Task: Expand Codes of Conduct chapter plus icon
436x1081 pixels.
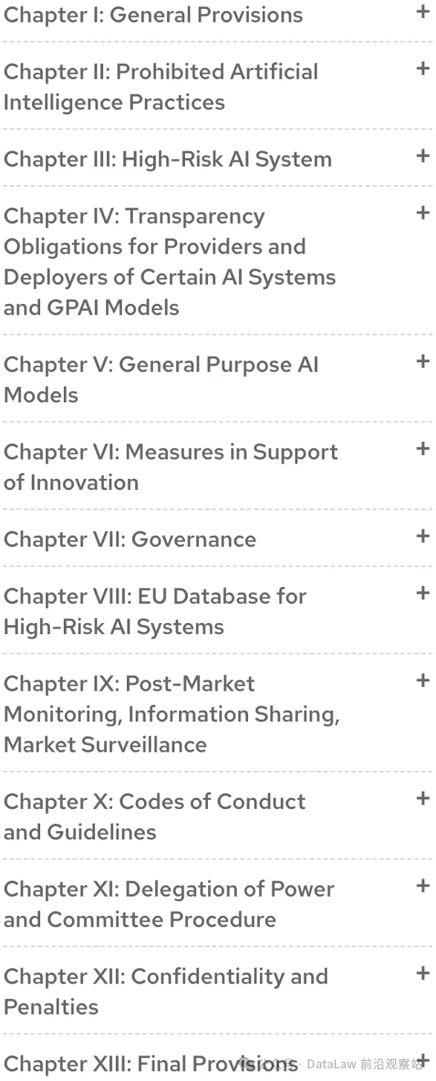Action: 423,798
